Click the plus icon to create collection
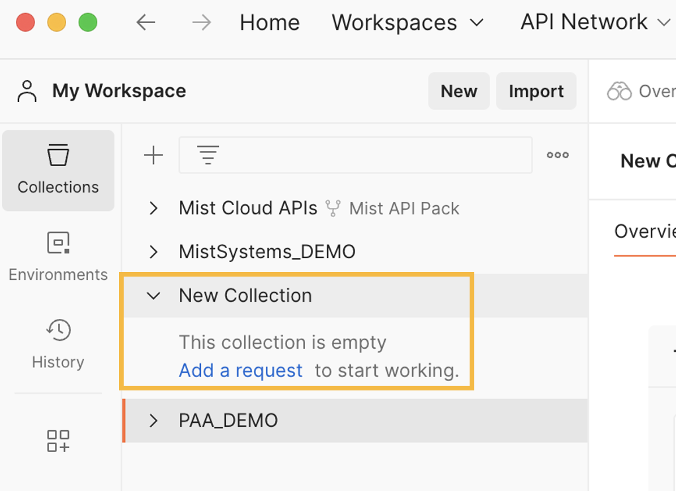676x491 pixels. (153, 156)
